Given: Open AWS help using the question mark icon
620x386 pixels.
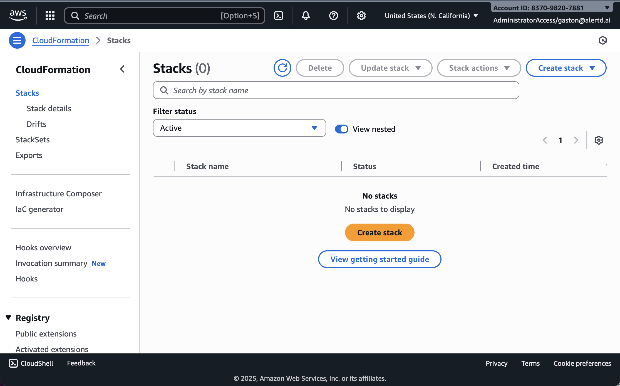Looking at the screenshot, I should (333, 16).
